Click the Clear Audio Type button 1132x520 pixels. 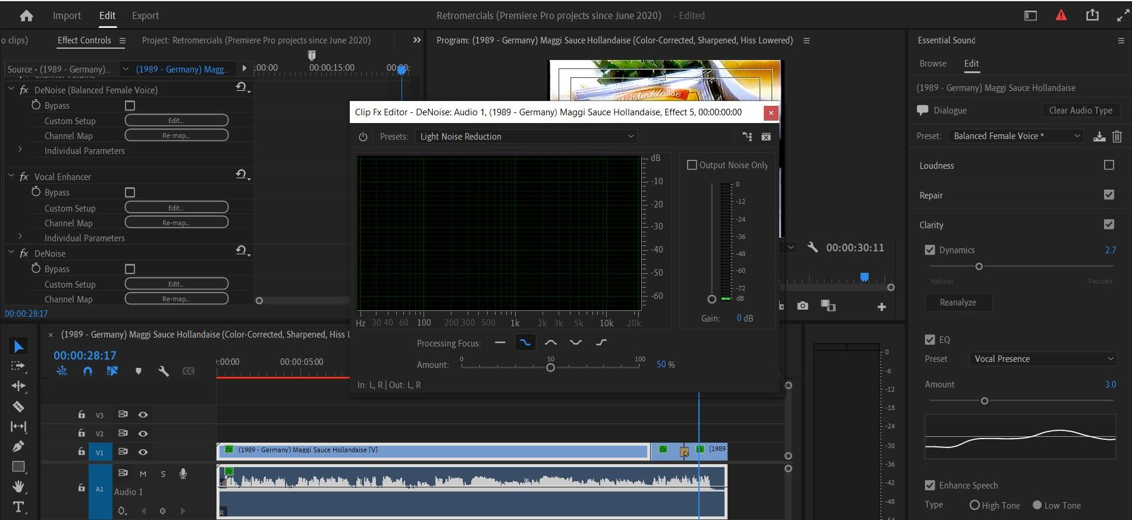(x=1081, y=111)
